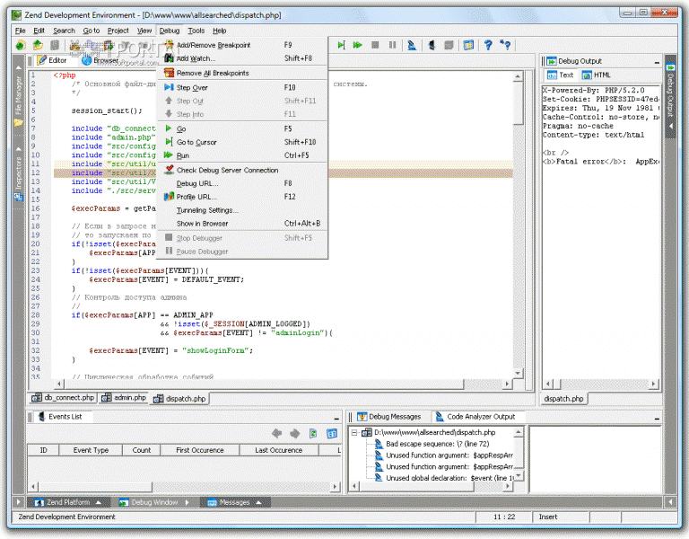Click the blue question mark Help icon
Viewport: 689px width, 539px height.
pyautogui.click(x=488, y=45)
